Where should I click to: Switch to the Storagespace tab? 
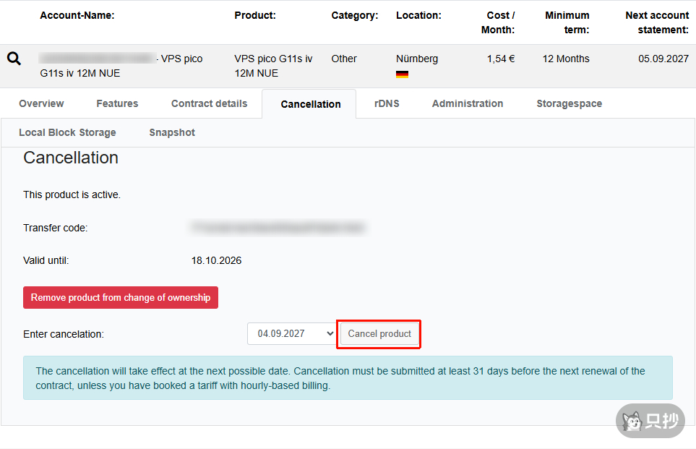click(x=569, y=103)
